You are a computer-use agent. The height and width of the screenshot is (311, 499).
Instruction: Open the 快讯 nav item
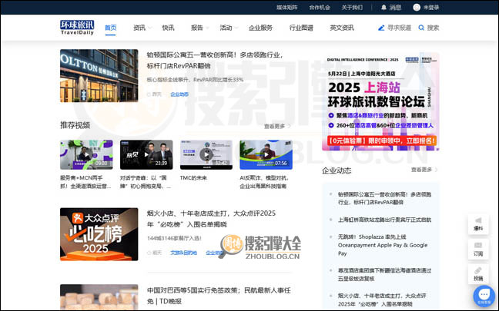click(168, 28)
